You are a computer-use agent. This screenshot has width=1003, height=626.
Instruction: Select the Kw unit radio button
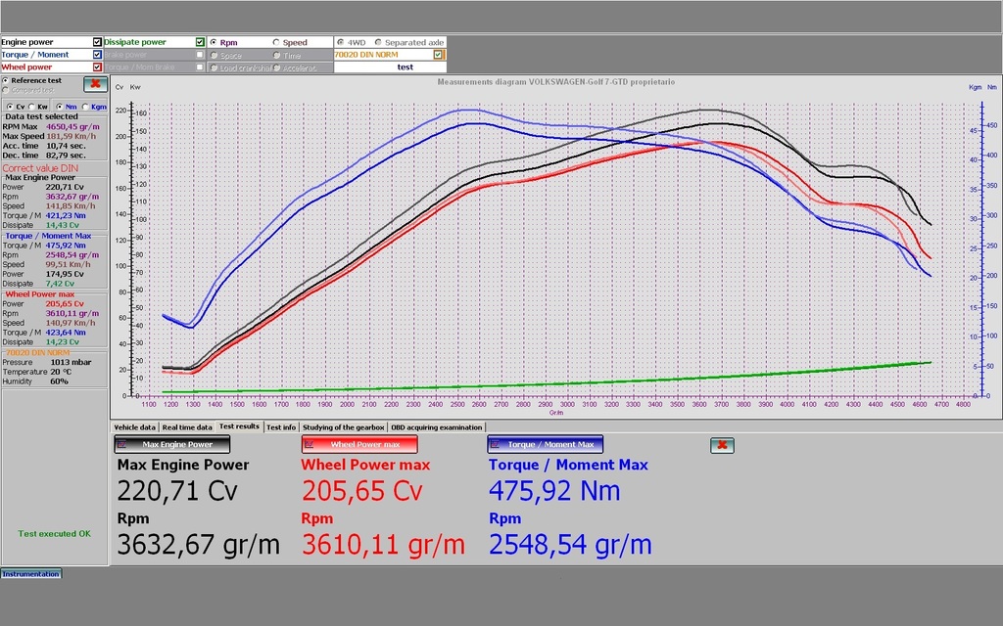coord(32,107)
